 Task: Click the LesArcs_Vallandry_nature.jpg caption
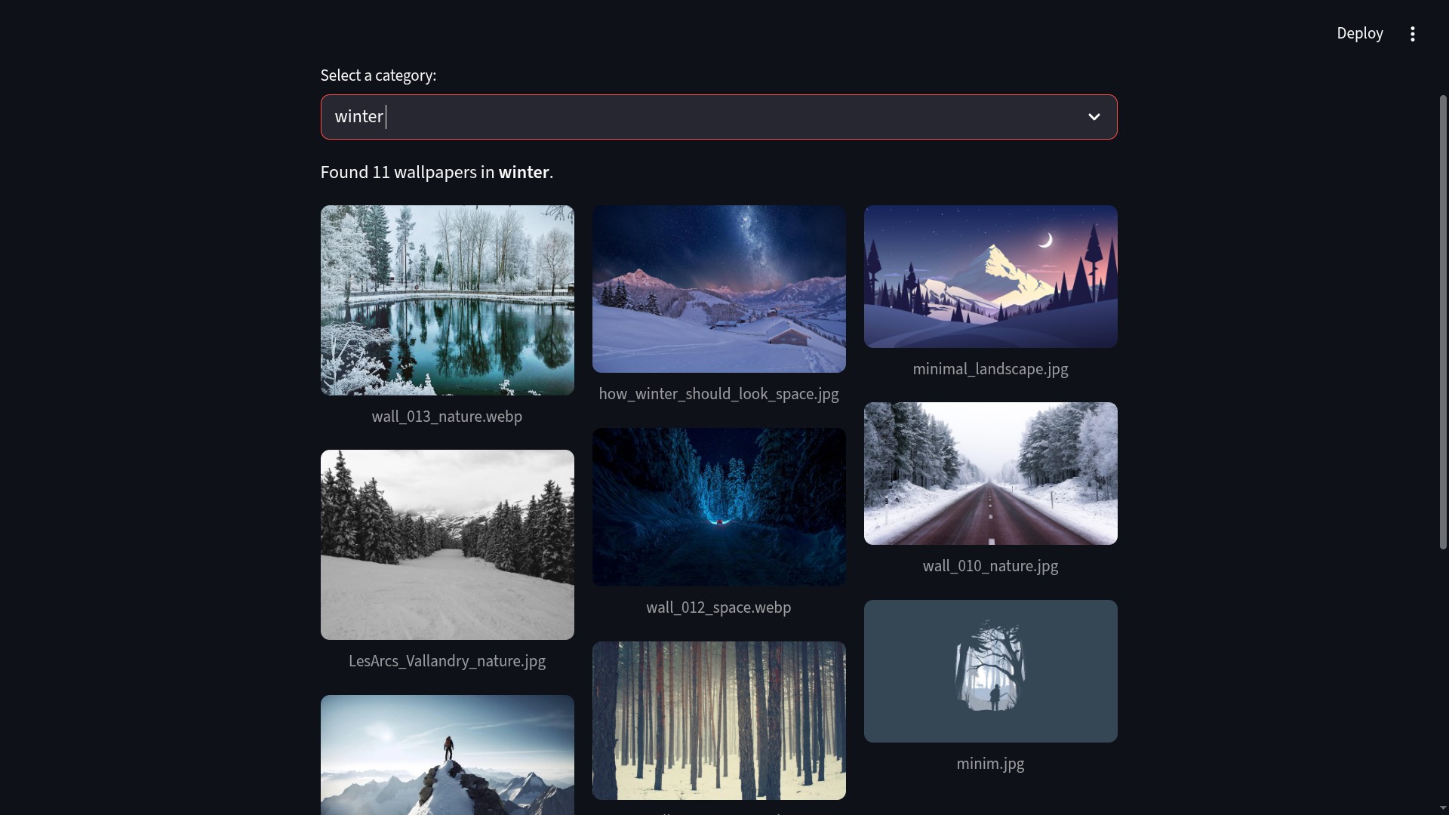pos(447,661)
